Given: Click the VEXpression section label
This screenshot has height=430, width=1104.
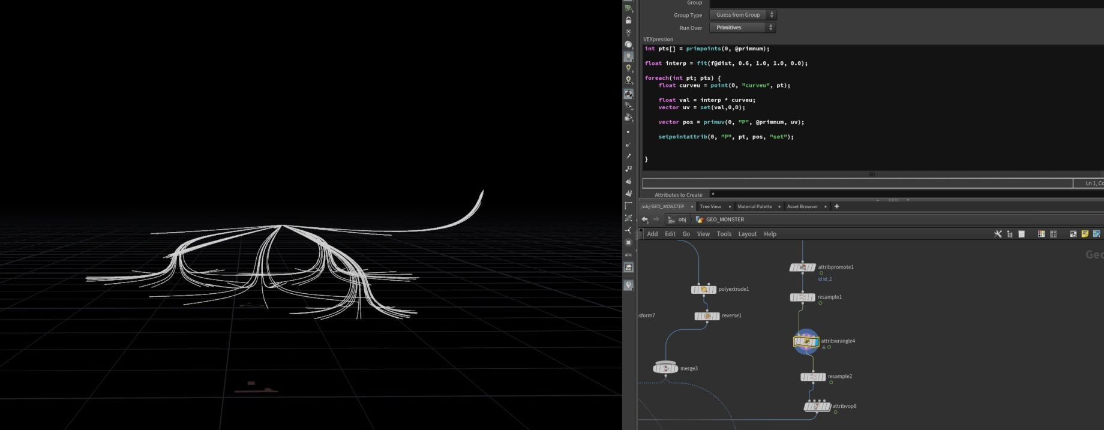Looking at the screenshot, I should point(658,39).
